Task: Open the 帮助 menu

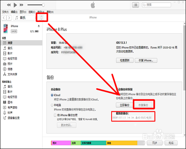Action: coord(50,12)
